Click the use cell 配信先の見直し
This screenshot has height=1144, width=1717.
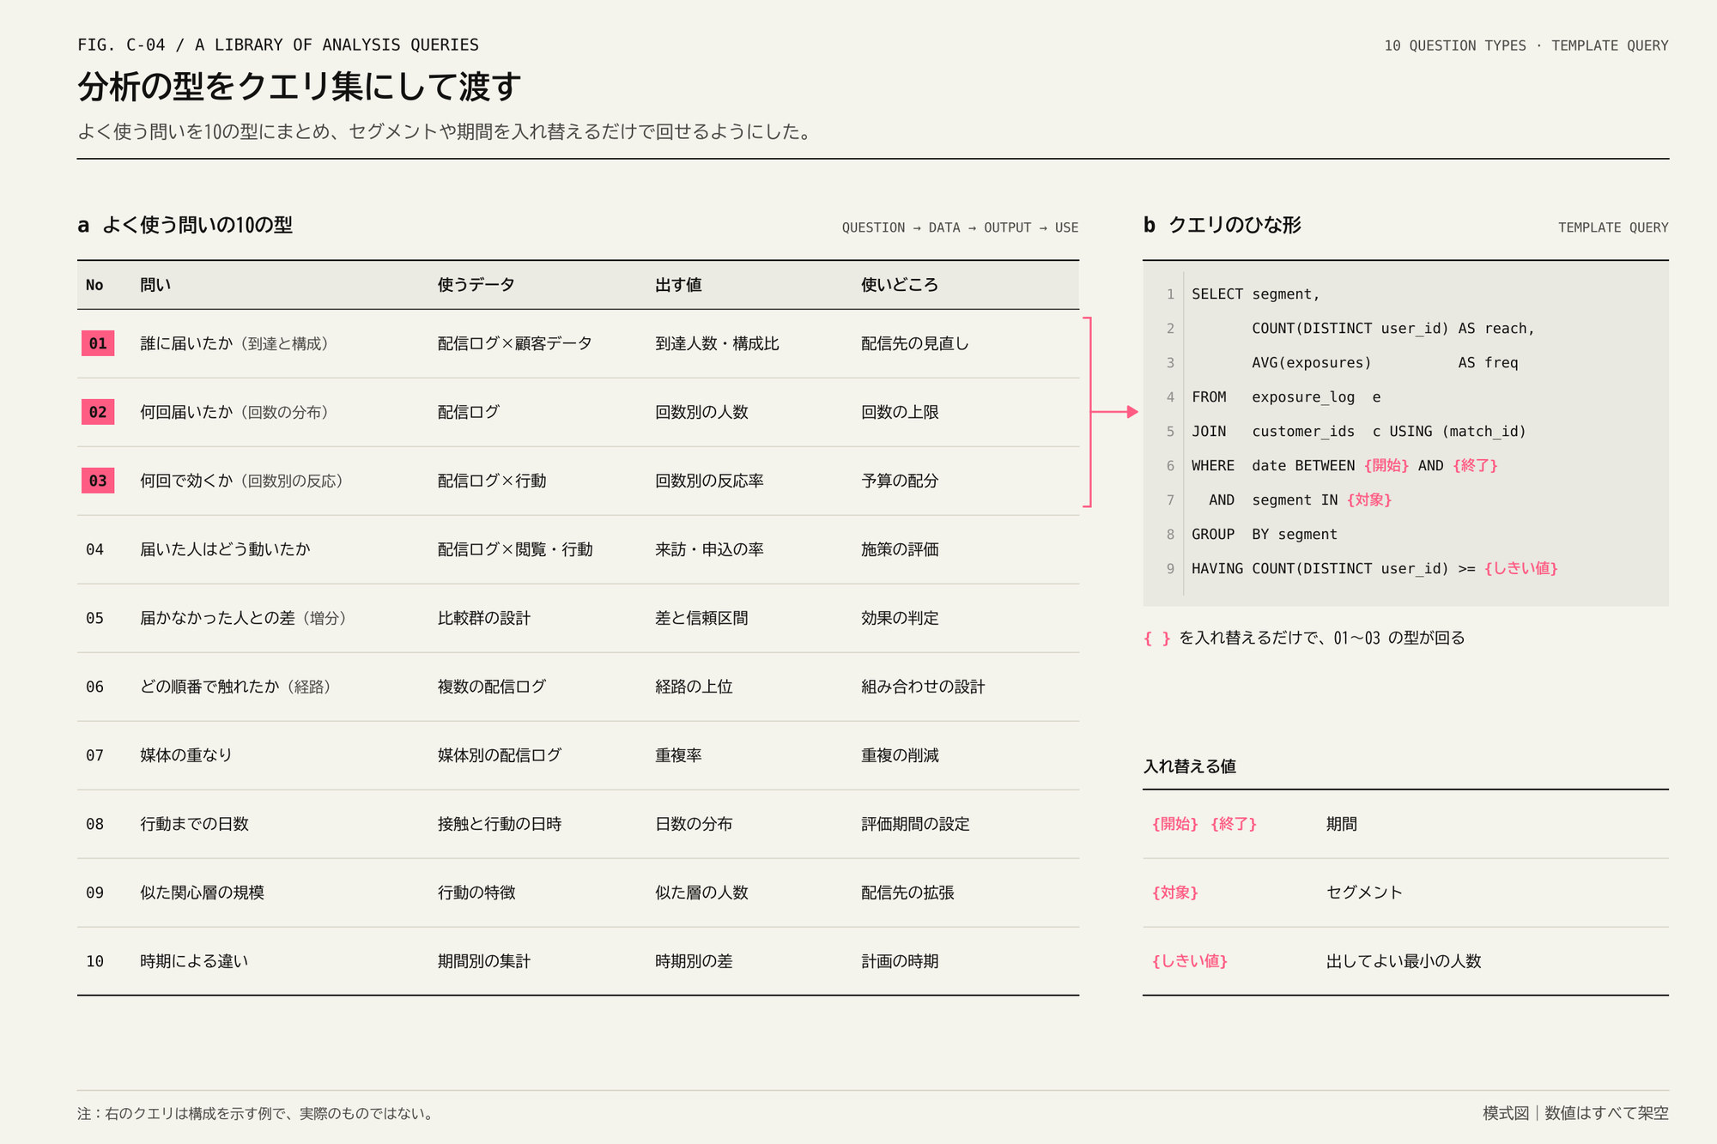coord(915,343)
